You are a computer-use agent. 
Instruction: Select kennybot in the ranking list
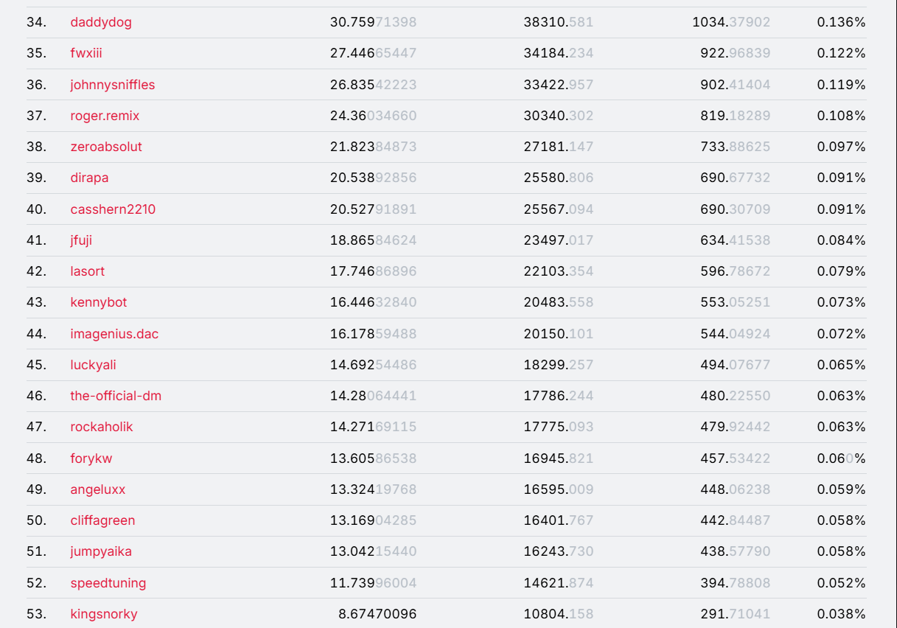click(99, 302)
